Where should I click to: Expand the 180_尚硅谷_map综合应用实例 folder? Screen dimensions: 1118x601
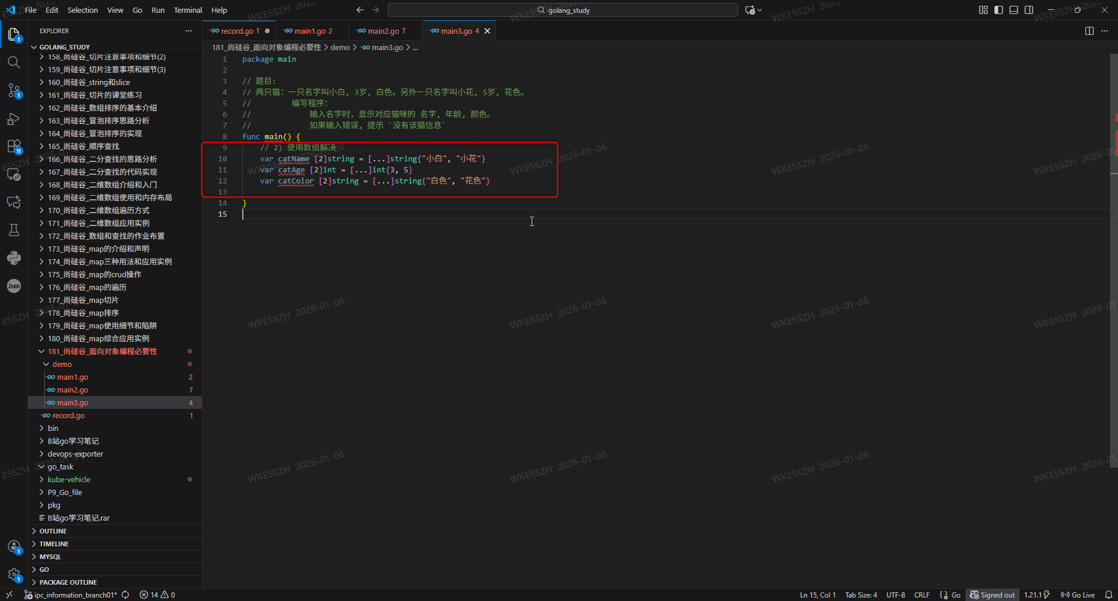coord(115,338)
